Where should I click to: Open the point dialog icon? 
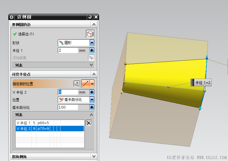(x=77, y=84)
